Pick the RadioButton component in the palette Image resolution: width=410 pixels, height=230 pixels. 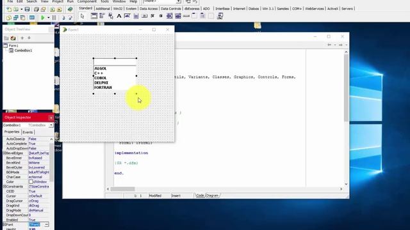tap(161, 16)
